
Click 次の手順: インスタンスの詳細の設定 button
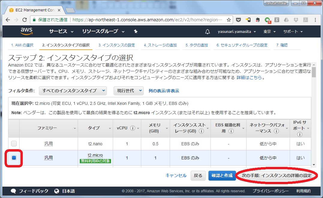tap(277, 176)
